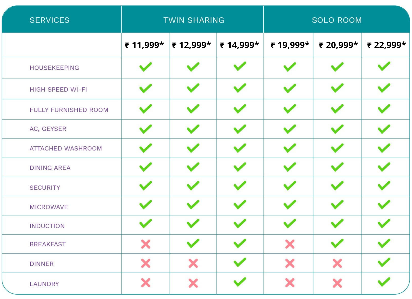This screenshot has width=412, height=299.
Task: Click the Microwave check mark under ₹ 11,999
Action: [x=146, y=205]
